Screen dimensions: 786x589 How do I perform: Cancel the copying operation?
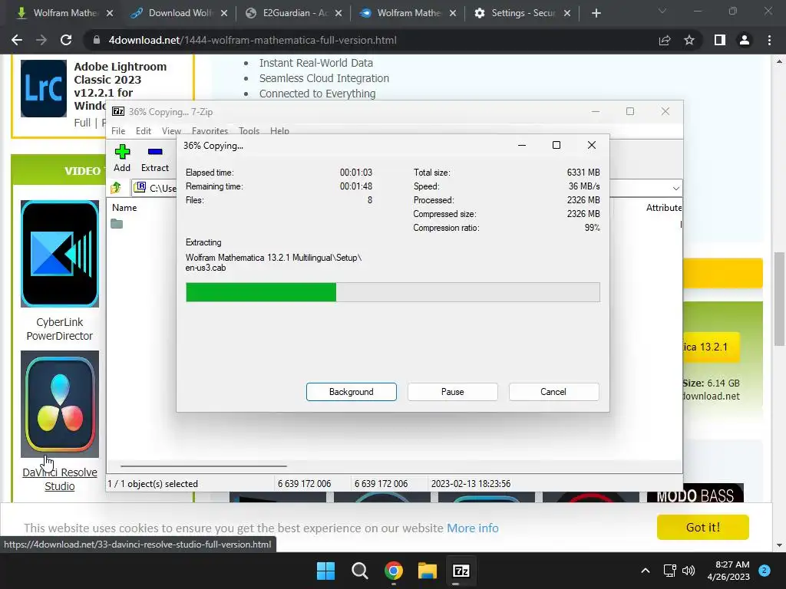click(x=553, y=392)
